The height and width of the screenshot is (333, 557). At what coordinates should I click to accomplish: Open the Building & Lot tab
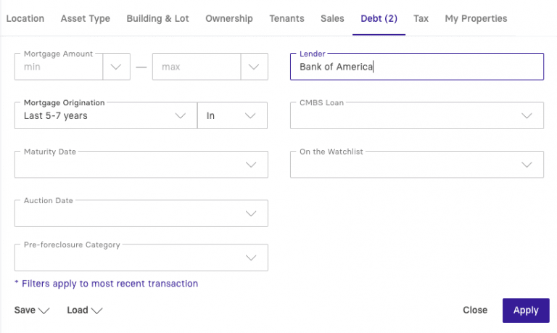[157, 18]
